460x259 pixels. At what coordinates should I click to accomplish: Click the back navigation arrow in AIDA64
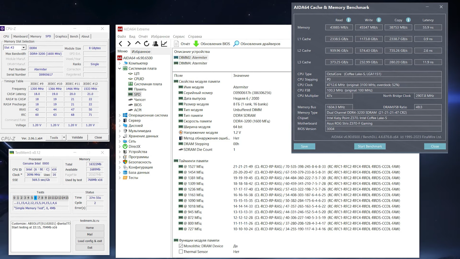coord(120,44)
